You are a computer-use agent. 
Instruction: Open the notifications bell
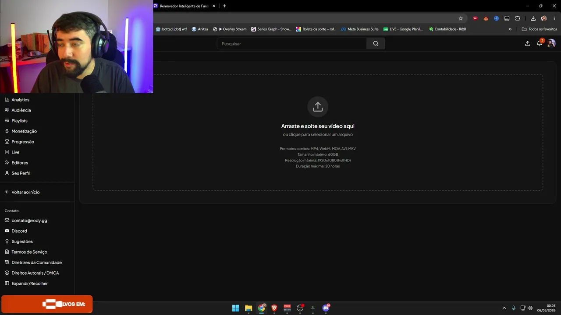click(540, 43)
